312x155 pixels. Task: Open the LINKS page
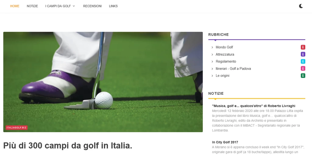[113, 6]
